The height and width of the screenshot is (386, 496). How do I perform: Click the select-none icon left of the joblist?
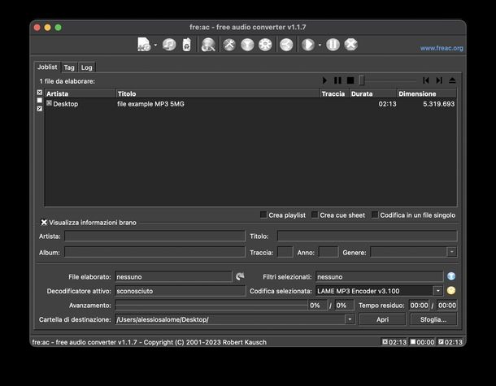click(40, 100)
